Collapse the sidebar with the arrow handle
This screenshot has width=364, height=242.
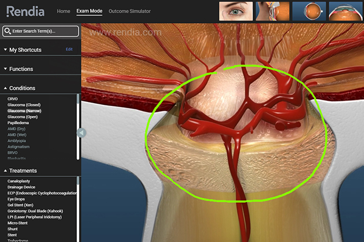pyautogui.click(x=81, y=133)
